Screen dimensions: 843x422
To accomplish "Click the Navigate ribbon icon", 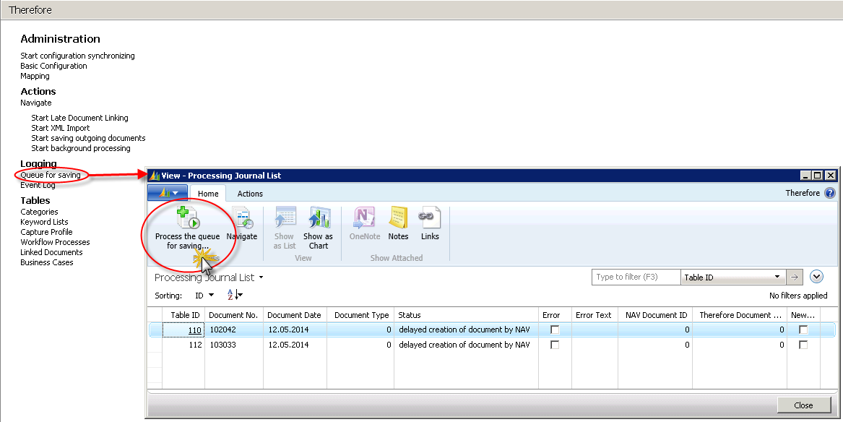I will 242,218.
